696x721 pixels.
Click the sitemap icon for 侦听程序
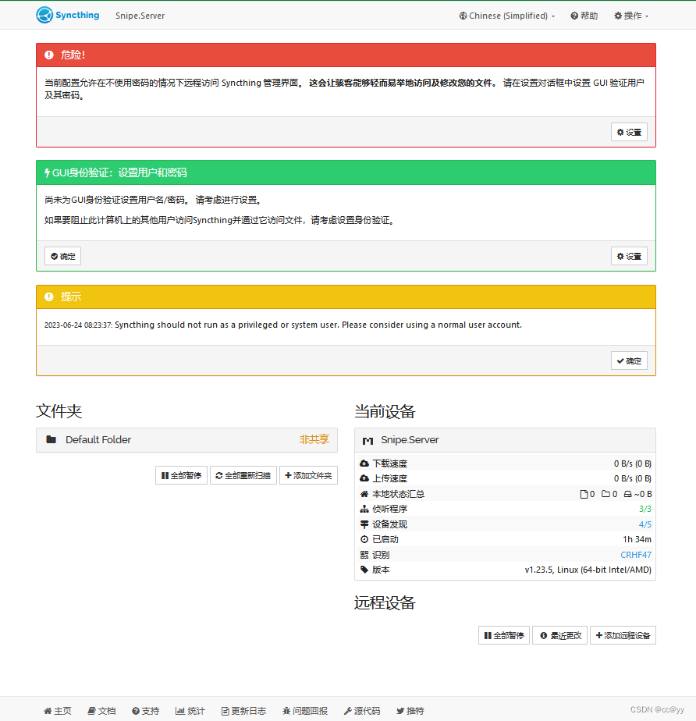point(364,509)
